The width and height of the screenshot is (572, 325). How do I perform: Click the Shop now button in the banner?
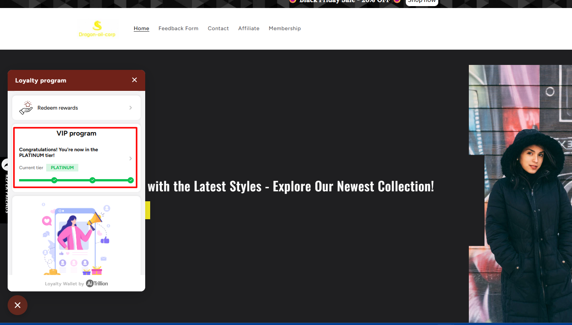(422, 2)
